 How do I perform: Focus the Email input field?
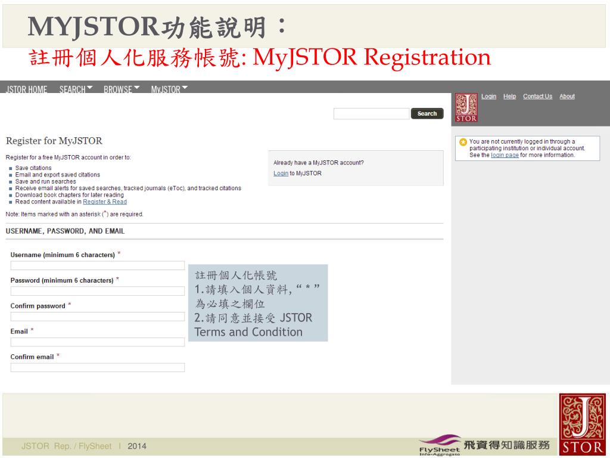click(98, 342)
